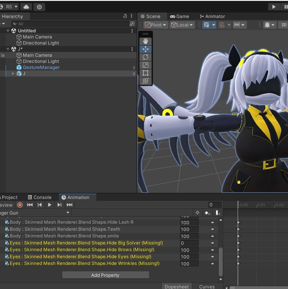Switch to Curves view

click(207, 287)
